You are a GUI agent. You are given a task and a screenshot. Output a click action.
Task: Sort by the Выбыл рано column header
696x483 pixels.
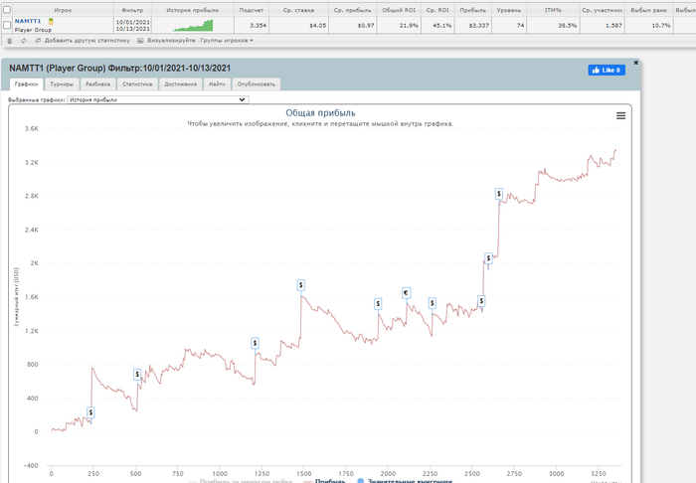tap(648, 10)
